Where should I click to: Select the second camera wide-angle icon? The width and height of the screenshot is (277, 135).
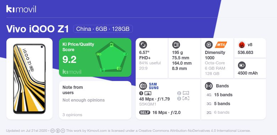[186, 93]
